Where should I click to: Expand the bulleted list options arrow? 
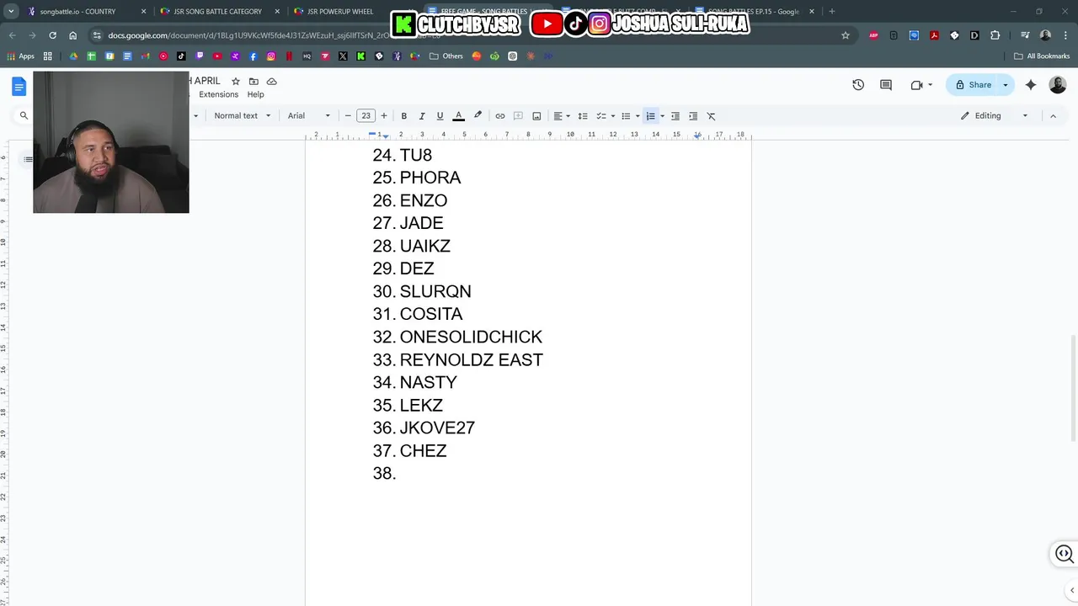point(638,116)
